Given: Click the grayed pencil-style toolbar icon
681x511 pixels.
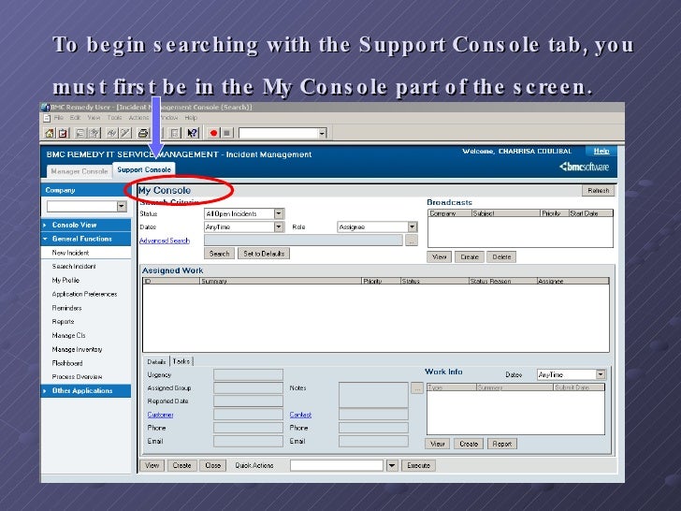Looking at the screenshot, I should coord(125,133).
